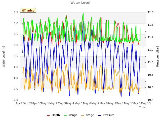The width and height of the screenshot is (161, 120).
Task: Click the May 5 date tick label
Action: pyautogui.click(x=78, y=103)
